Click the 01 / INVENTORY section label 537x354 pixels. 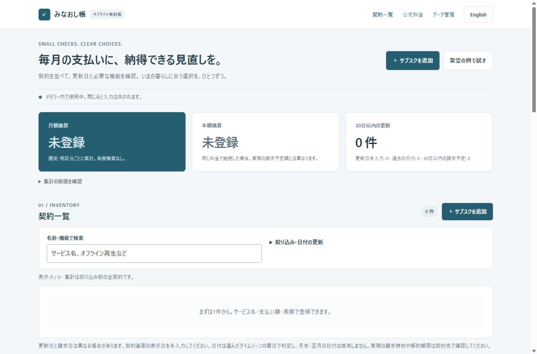pos(59,205)
